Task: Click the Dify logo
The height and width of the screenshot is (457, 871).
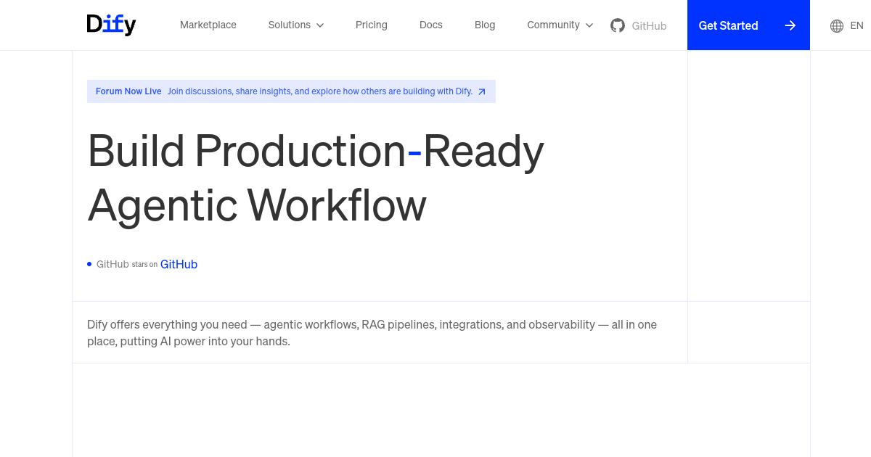Action: click(x=111, y=25)
